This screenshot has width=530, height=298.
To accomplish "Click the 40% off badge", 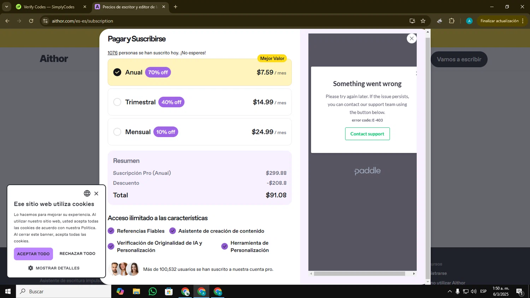I will 171,102.
